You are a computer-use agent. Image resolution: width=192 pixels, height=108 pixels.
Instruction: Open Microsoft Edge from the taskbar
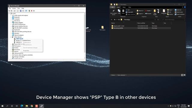pyautogui.click(x=22, y=106)
